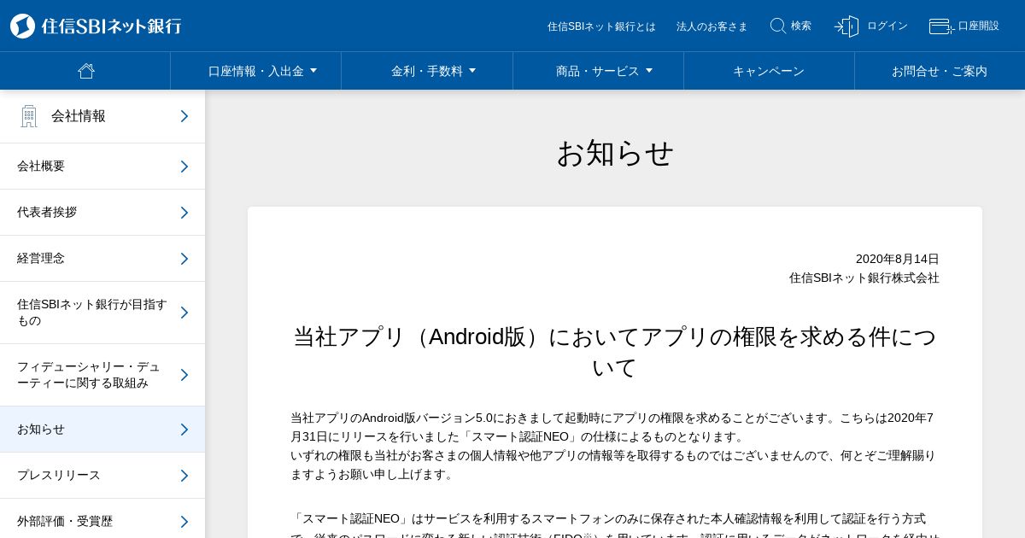Screen dimensions: 1025x538
Task: Click the ログイン text link
Action: click(x=887, y=26)
